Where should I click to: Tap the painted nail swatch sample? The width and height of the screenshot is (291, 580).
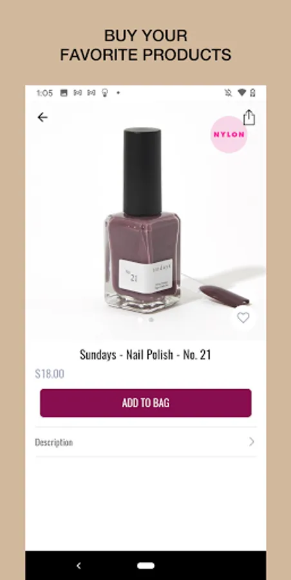tap(225, 296)
